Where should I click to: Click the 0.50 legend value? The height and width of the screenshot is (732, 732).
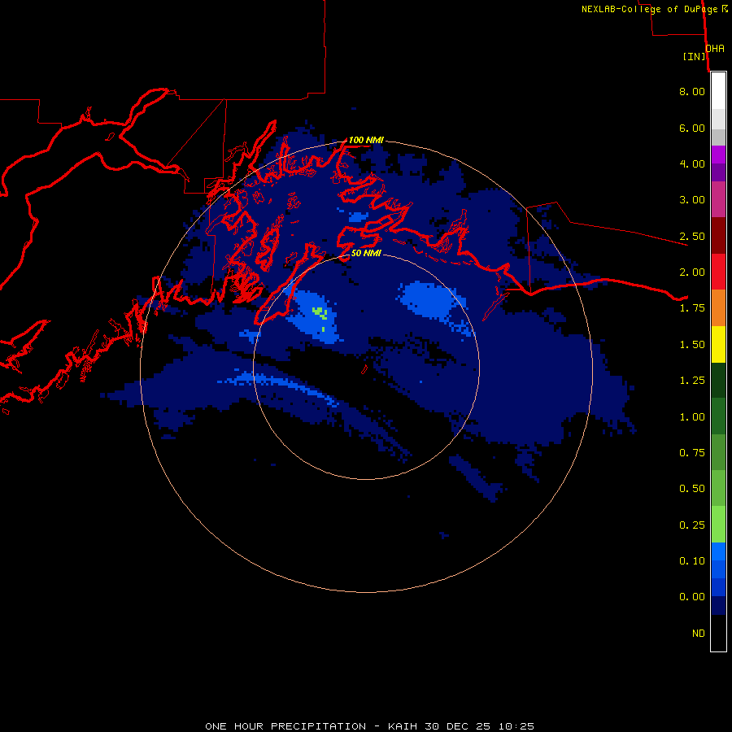(692, 489)
